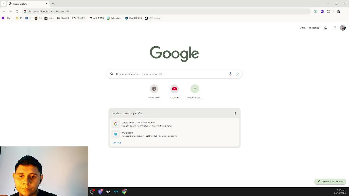Open the Google apps grid
This screenshot has height=196, width=349.
click(x=334, y=28)
